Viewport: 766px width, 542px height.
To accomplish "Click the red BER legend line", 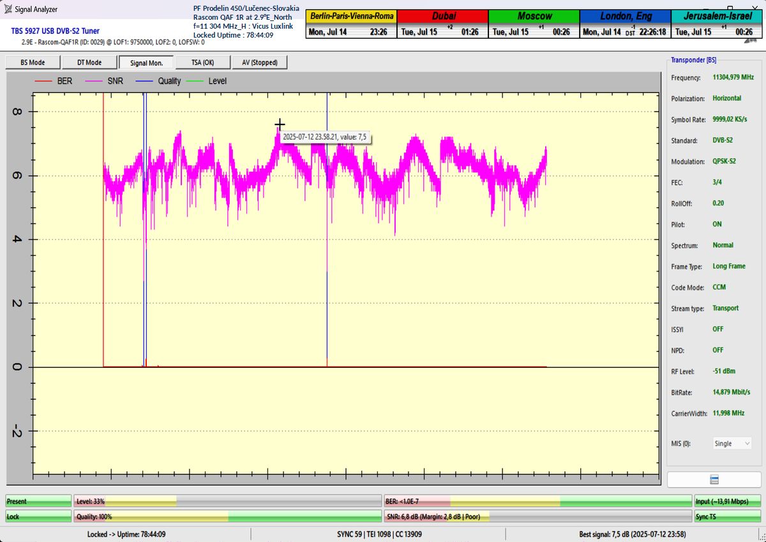I will (43, 81).
